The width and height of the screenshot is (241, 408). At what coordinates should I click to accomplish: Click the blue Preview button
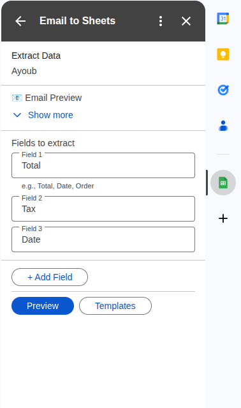(x=43, y=306)
